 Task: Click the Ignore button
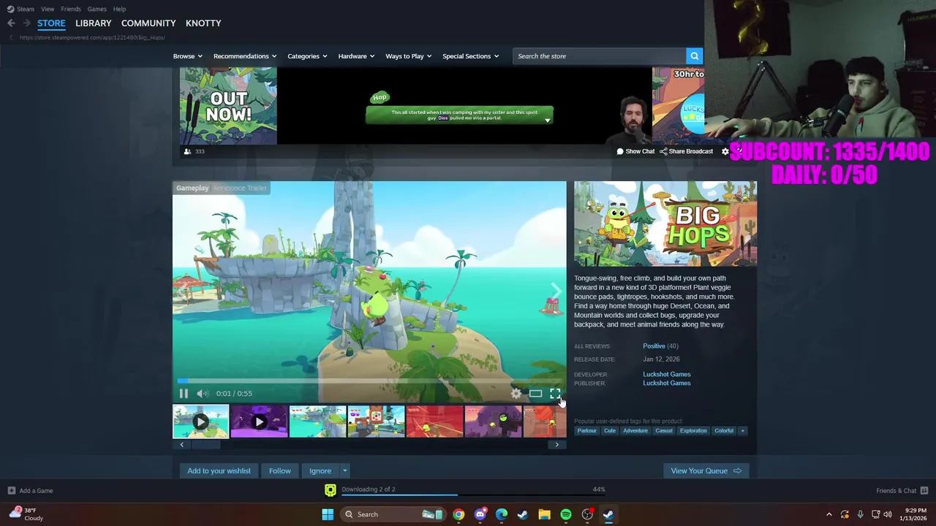[320, 470]
